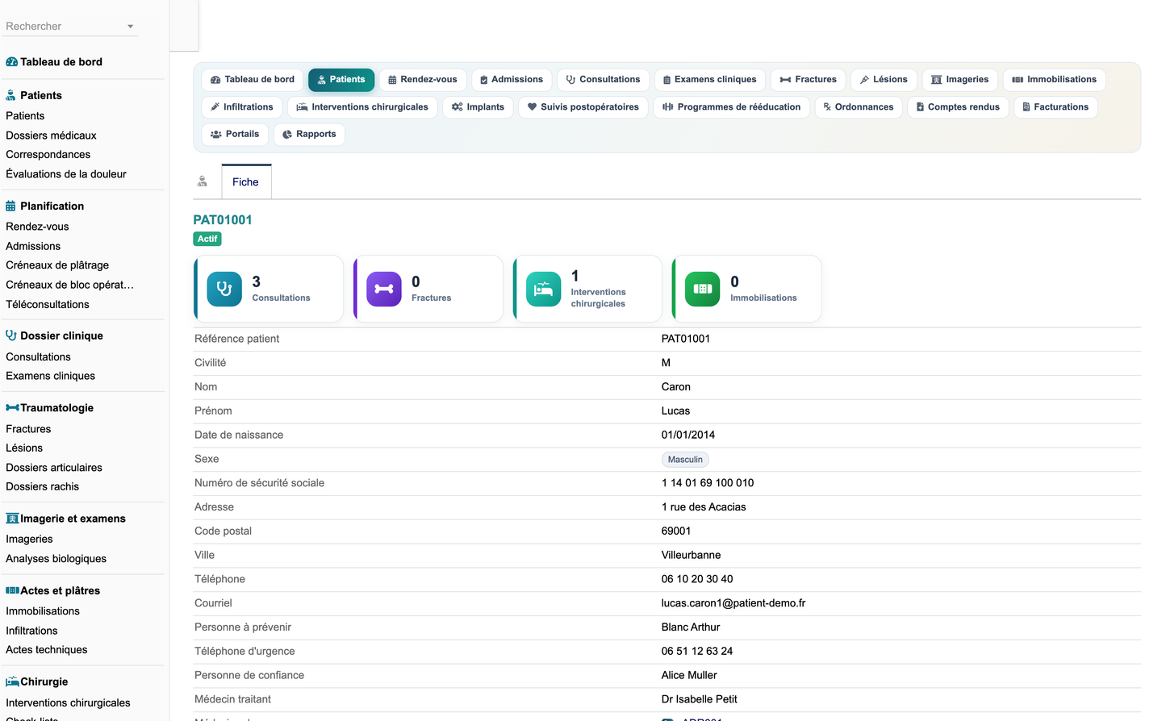The height and width of the screenshot is (721, 1166).
Task: Click social security number 1 14 01 69 100 010
Action: click(708, 483)
